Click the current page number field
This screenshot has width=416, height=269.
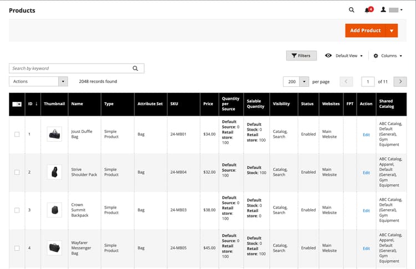pyautogui.click(x=368, y=81)
